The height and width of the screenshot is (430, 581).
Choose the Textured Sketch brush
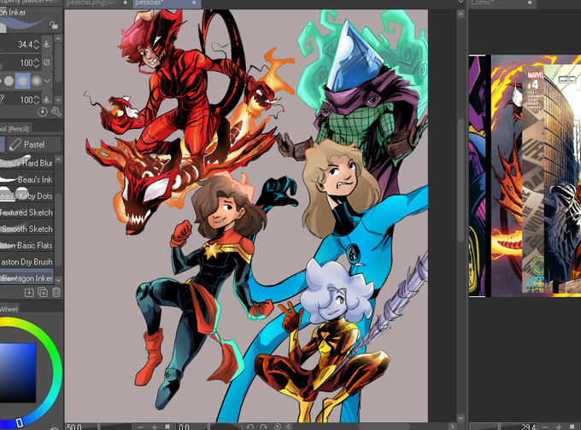(x=26, y=212)
